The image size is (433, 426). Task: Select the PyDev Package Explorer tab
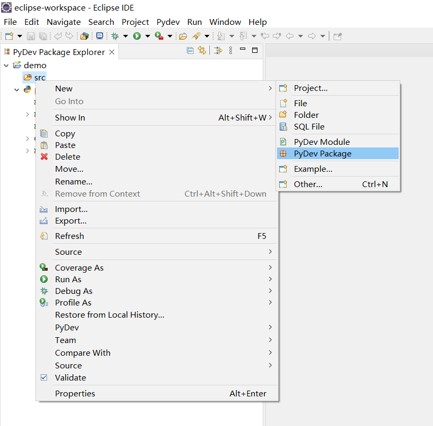[x=59, y=52]
